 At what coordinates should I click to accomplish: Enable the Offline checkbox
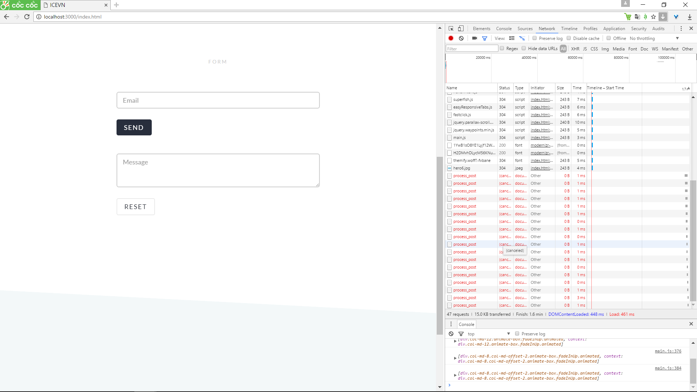point(609,38)
